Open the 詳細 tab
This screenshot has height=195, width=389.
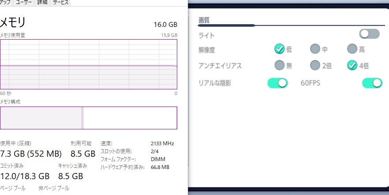pyautogui.click(x=42, y=3)
